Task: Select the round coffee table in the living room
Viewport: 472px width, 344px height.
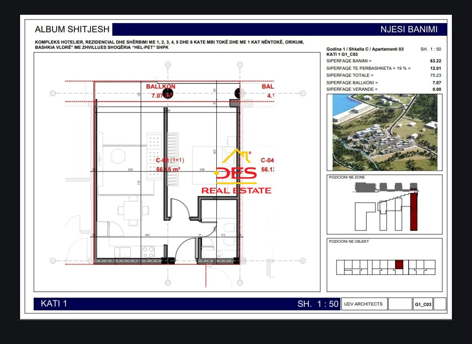Action: (118, 156)
